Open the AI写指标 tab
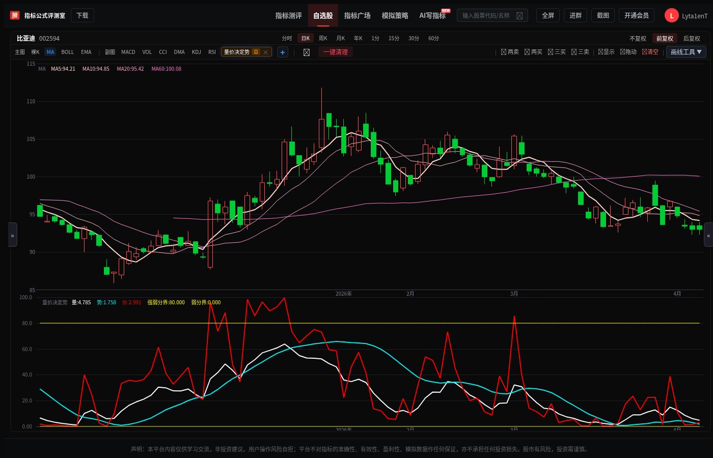The image size is (713, 458). tap(433, 16)
